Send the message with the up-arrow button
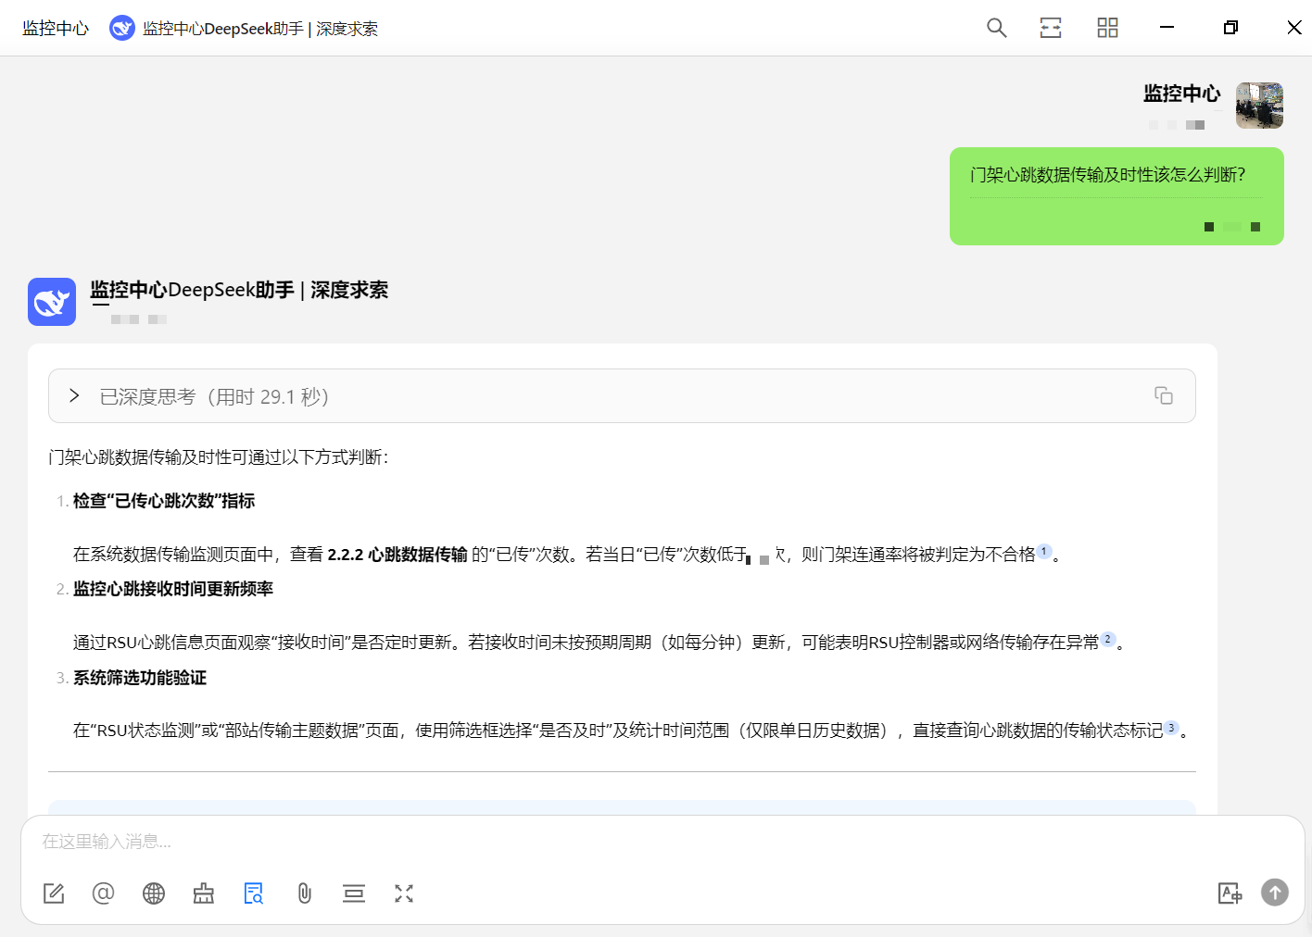This screenshot has width=1312, height=937. click(x=1275, y=893)
